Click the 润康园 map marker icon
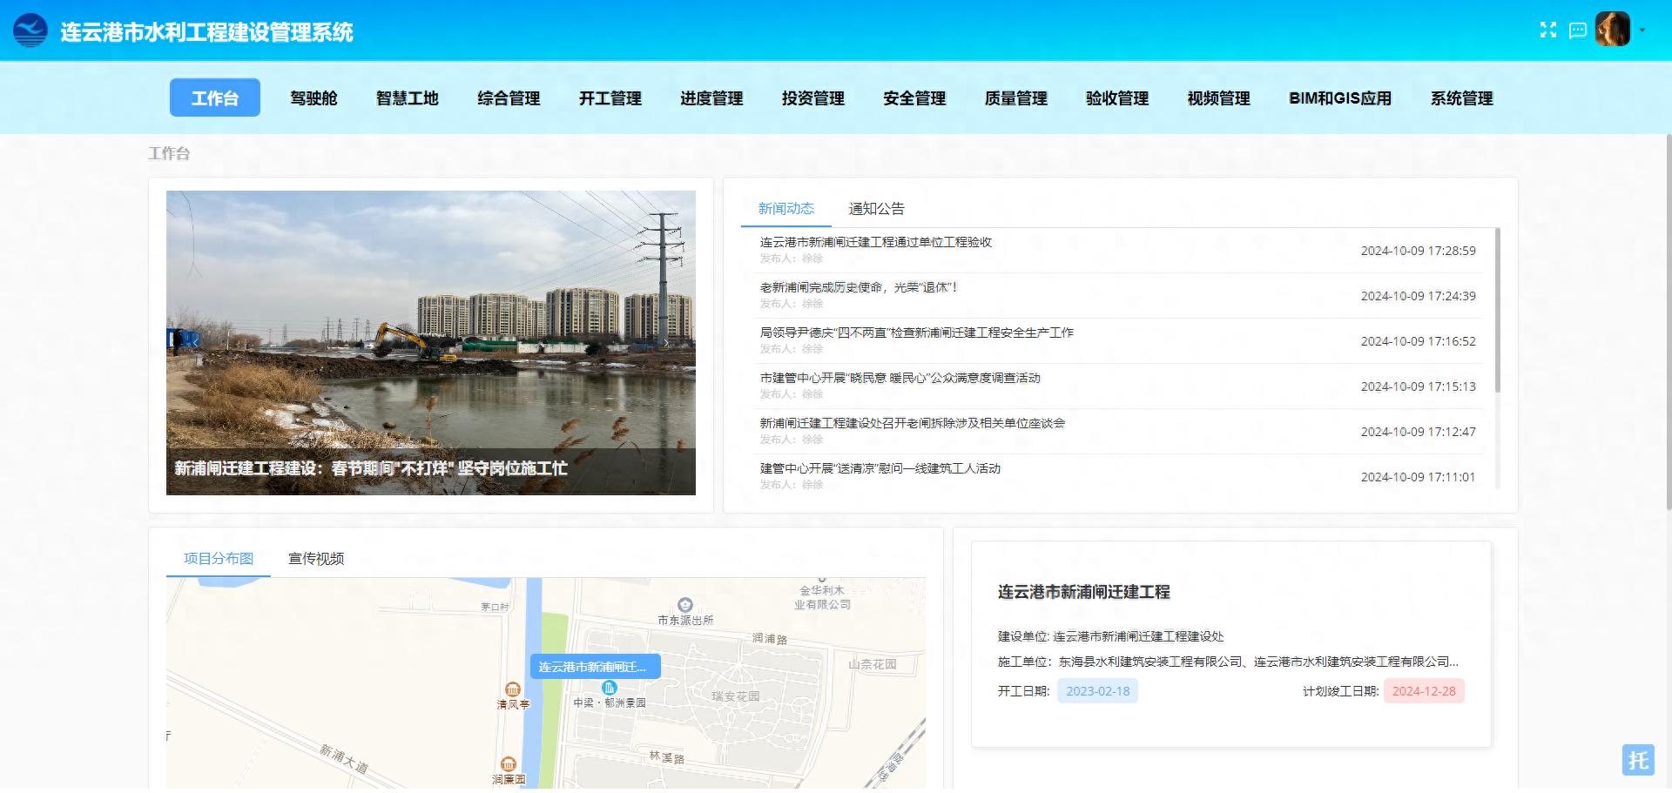 coord(509,764)
